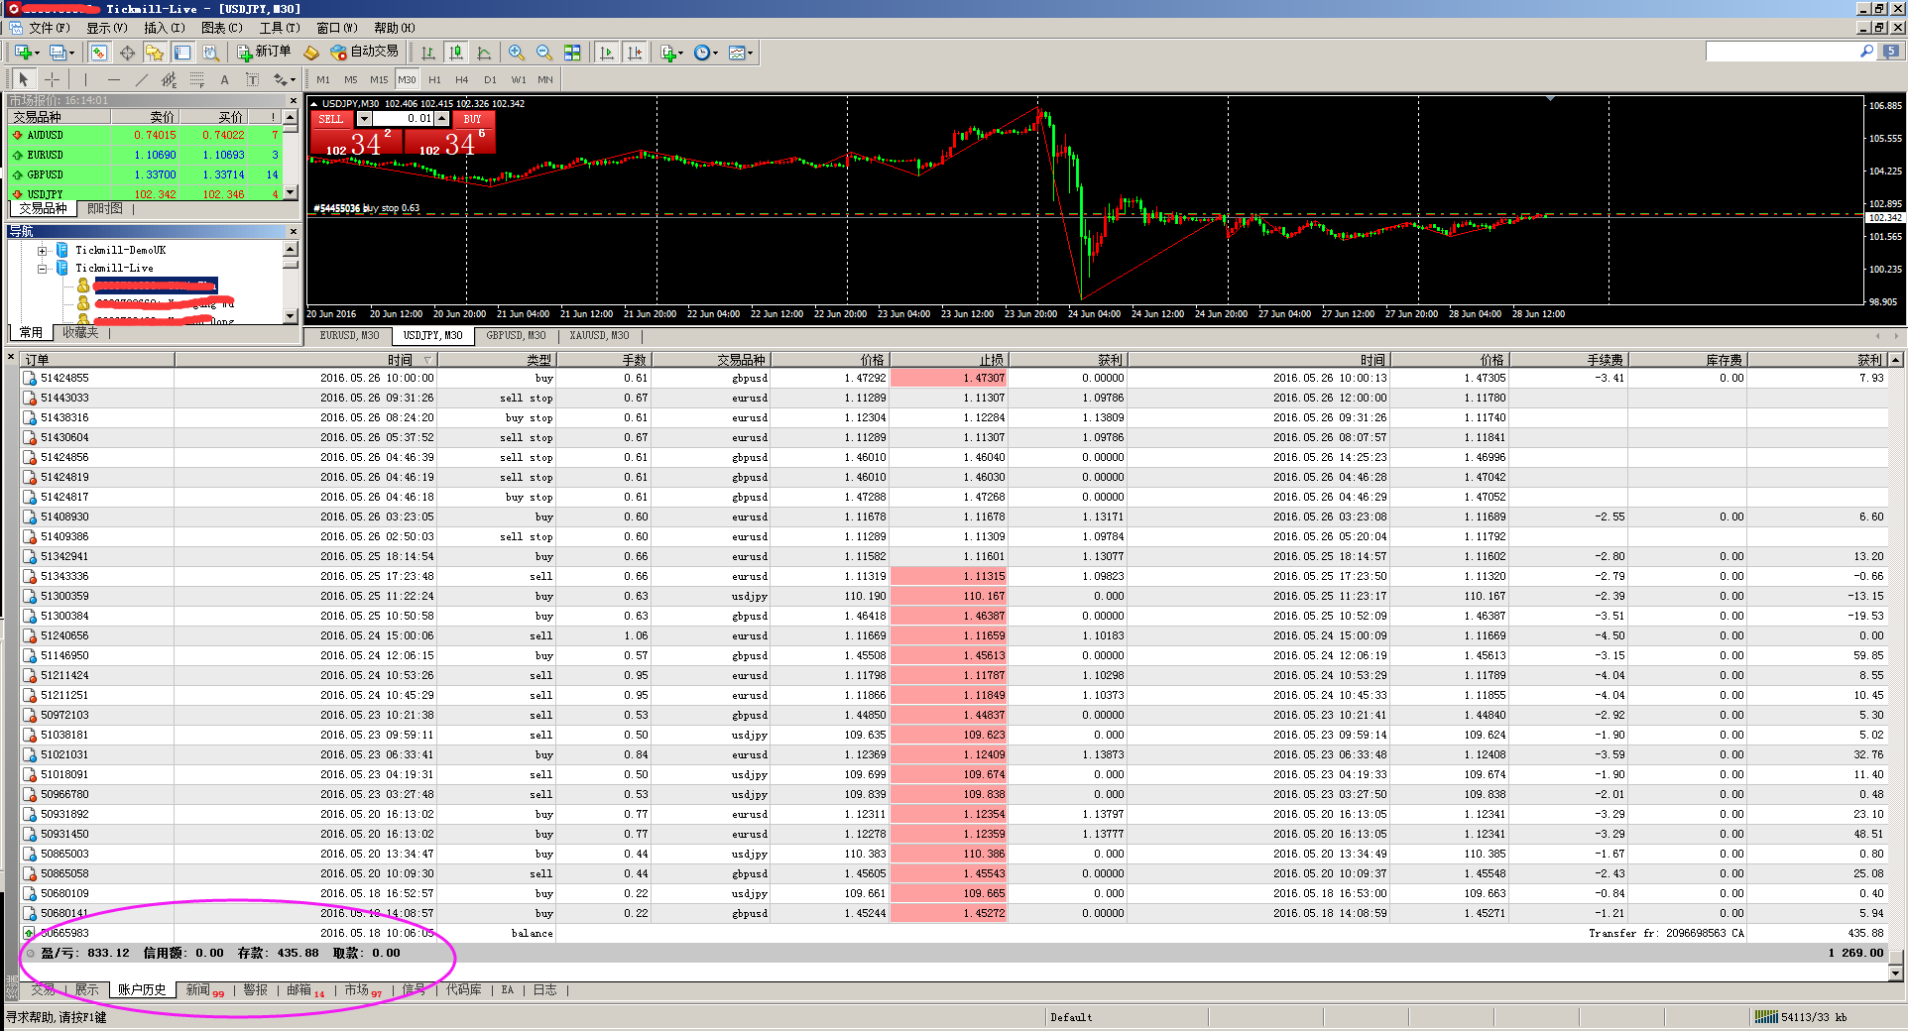Open the chart templates icon
Viewport: 1908px width, 1031px height.
[x=736, y=53]
